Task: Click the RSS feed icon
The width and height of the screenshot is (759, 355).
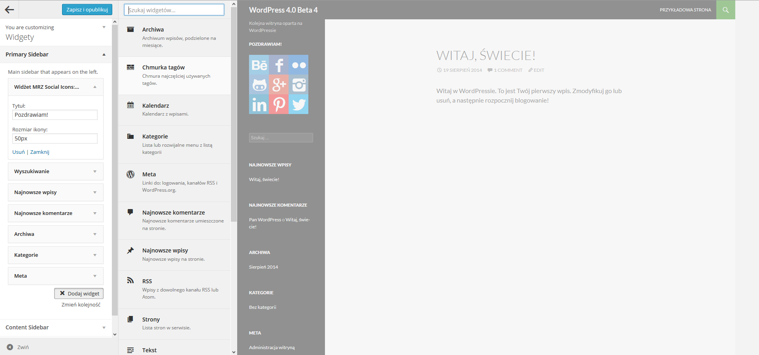Action: (130, 280)
